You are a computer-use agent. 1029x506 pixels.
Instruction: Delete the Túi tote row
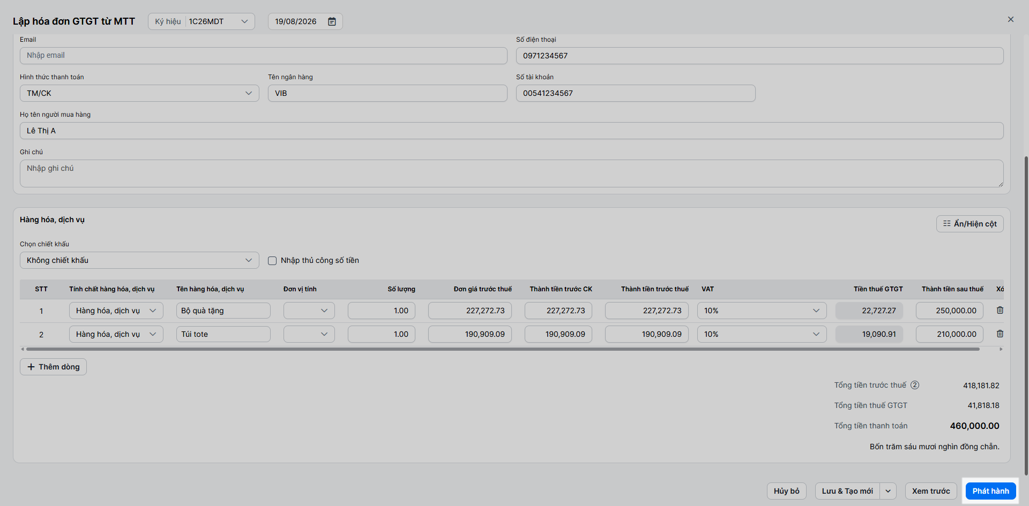click(x=1000, y=334)
